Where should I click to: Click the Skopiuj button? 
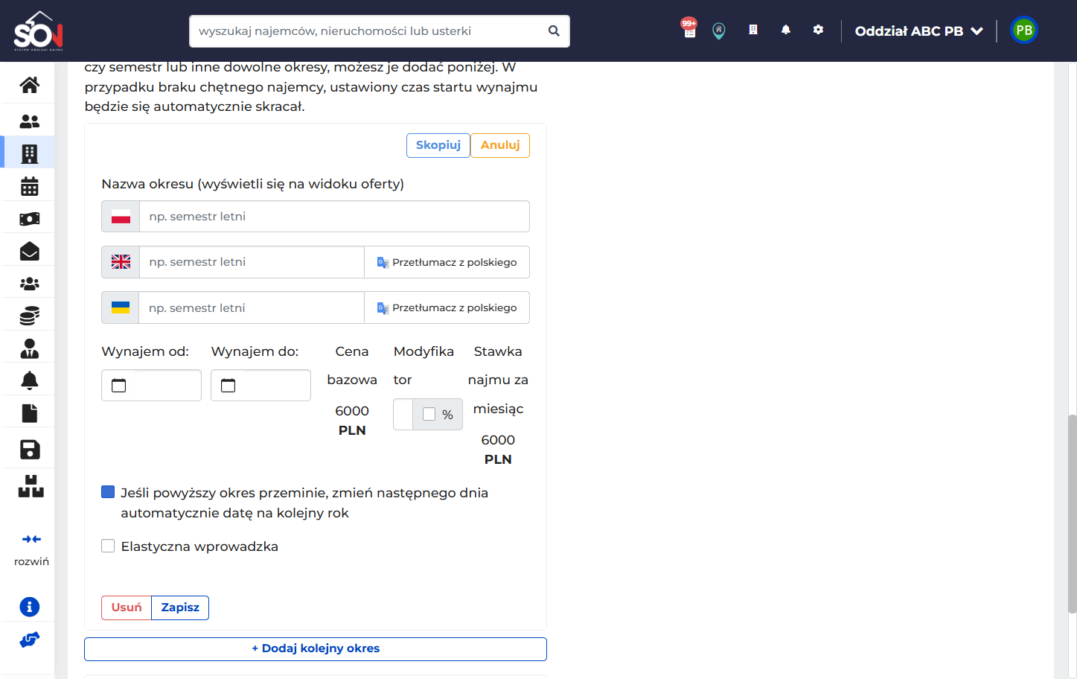point(438,145)
